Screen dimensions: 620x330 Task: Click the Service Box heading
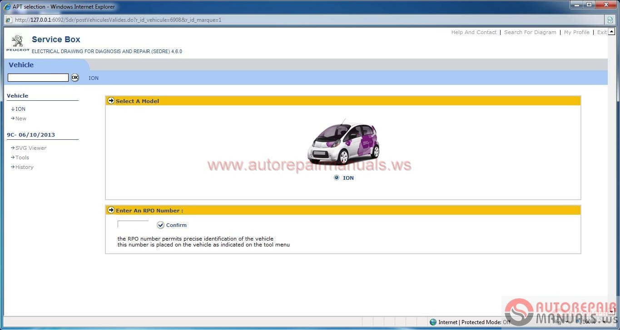pos(56,39)
